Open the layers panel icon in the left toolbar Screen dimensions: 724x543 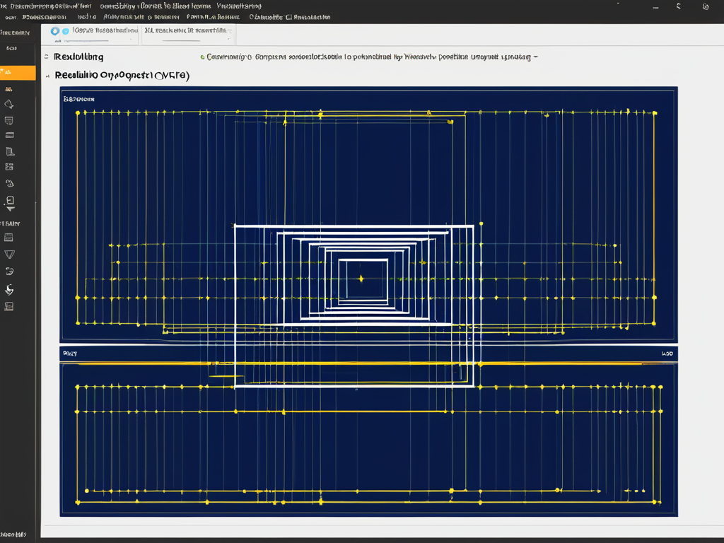click(x=9, y=167)
